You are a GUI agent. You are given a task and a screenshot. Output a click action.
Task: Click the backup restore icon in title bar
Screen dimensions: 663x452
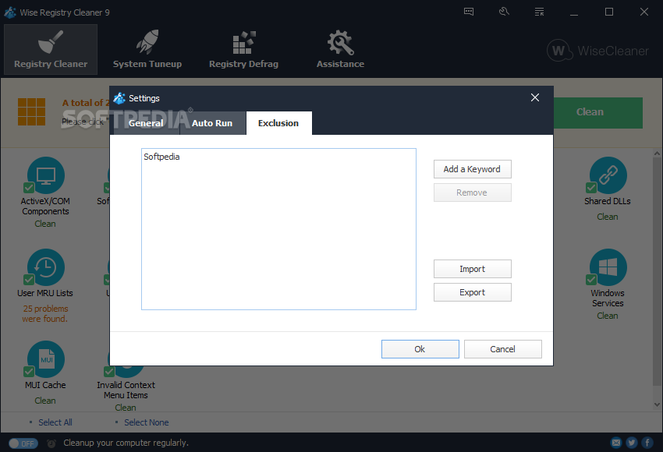(x=504, y=12)
